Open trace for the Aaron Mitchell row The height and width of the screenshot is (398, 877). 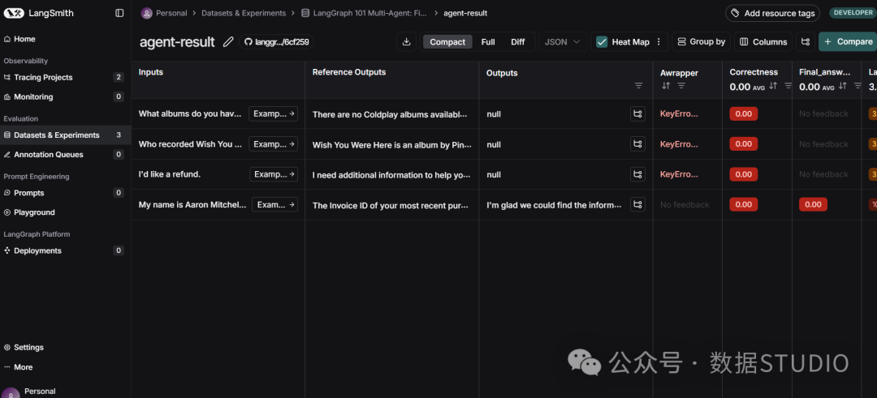pos(637,204)
